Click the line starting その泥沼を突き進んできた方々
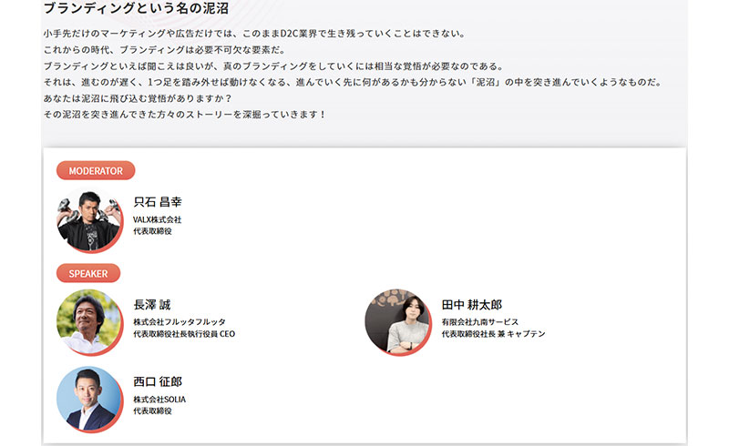The image size is (729, 446). click(x=185, y=115)
